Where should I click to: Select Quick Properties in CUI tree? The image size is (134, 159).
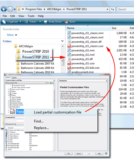coord(15,97)
